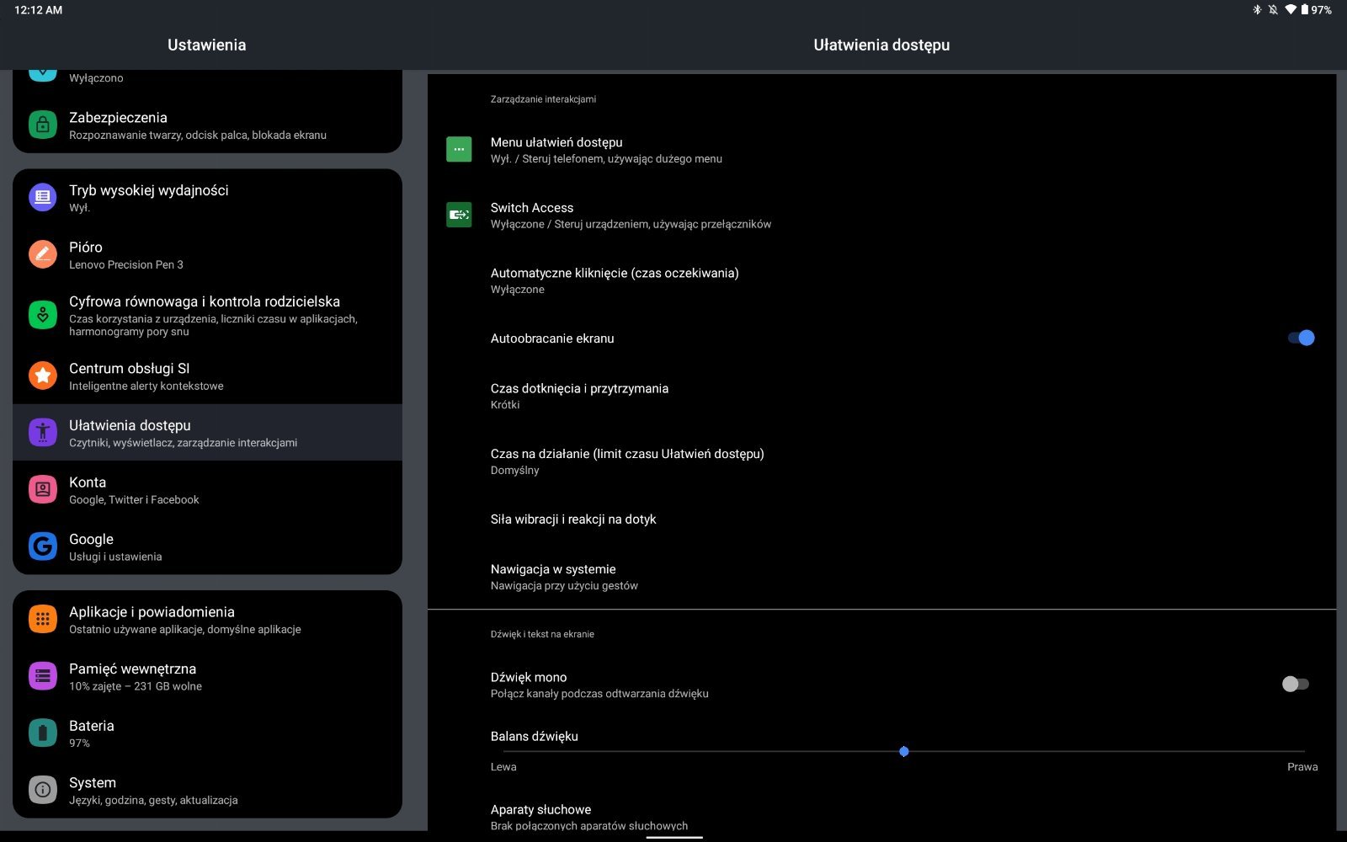Tap the Google G logo icon
The image size is (1347, 842).
(x=42, y=546)
